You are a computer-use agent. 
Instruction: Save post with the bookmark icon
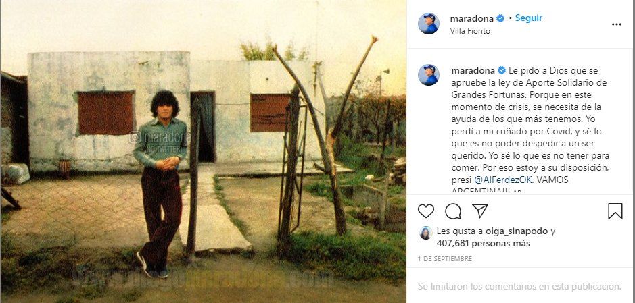pos(615,211)
